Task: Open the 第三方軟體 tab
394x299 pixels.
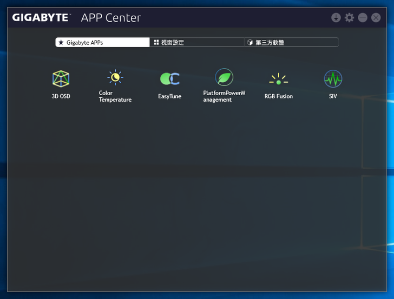Action: coord(291,42)
